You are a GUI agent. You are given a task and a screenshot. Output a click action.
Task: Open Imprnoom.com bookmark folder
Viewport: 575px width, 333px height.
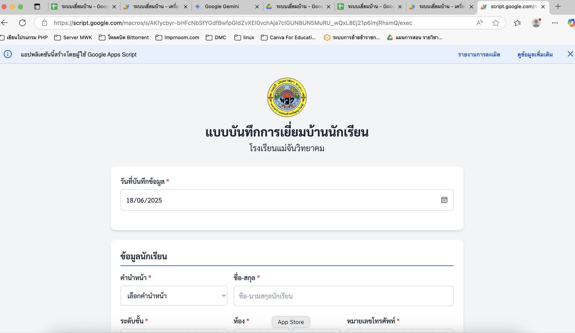[177, 38]
